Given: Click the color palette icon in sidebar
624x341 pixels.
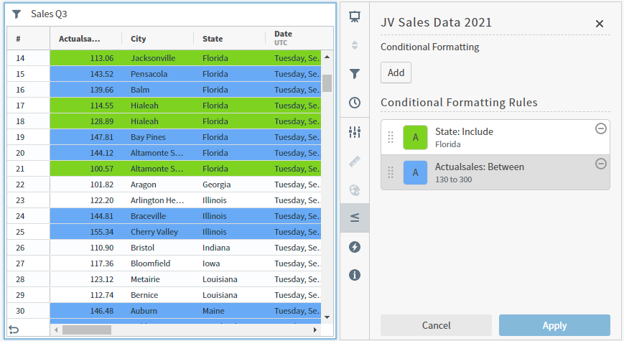Looking at the screenshot, I should coord(355,190).
